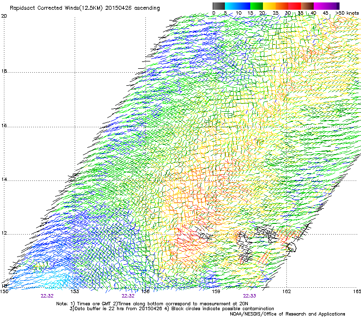The height and width of the screenshot is (317, 361).
Task: Click the yellow 20-25 knots color segment
Action: point(269,6)
